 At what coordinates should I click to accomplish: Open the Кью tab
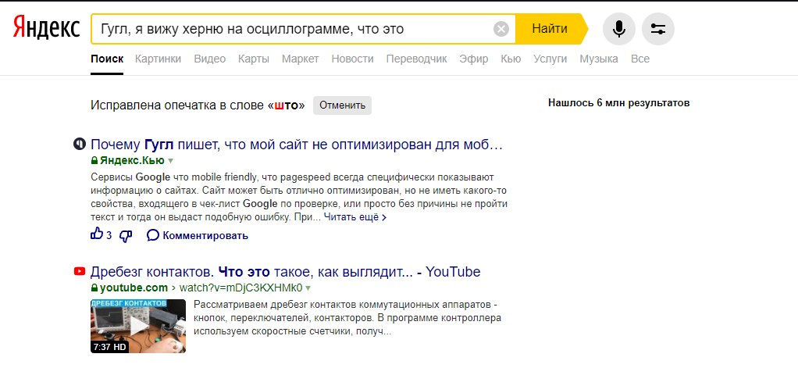pyautogui.click(x=511, y=59)
